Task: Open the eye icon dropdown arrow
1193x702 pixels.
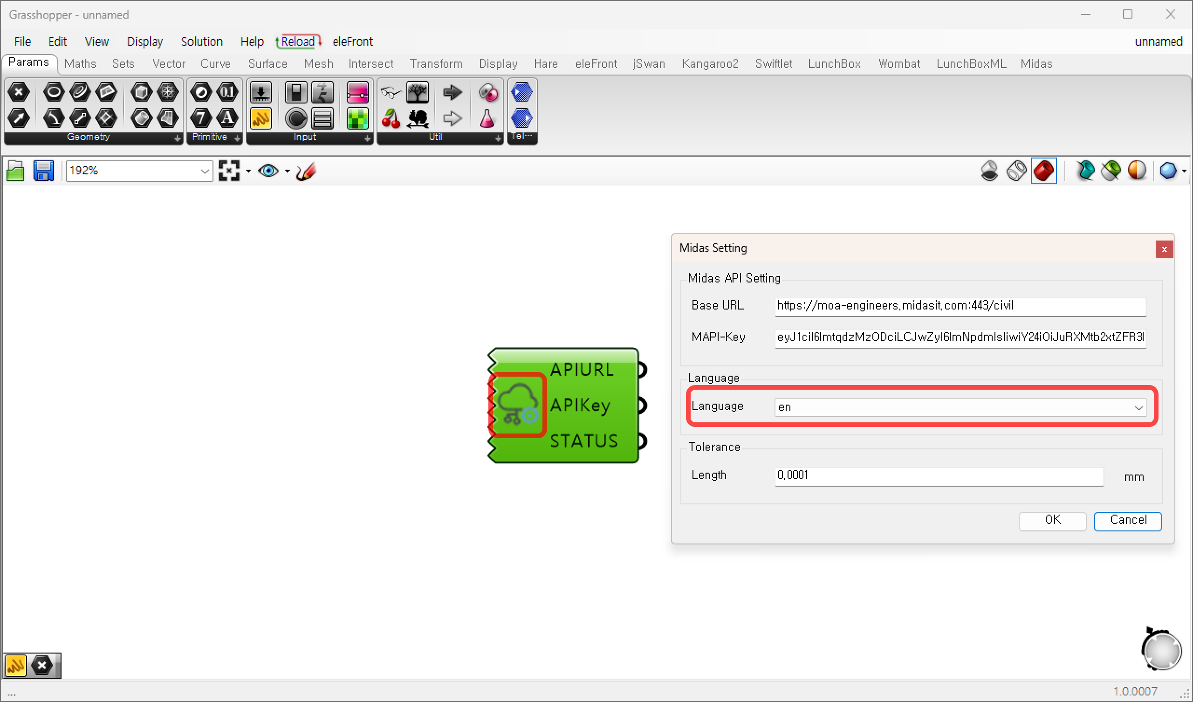Action: [288, 171]
